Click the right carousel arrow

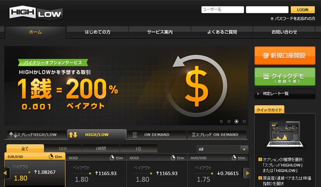tap(247, 173)
